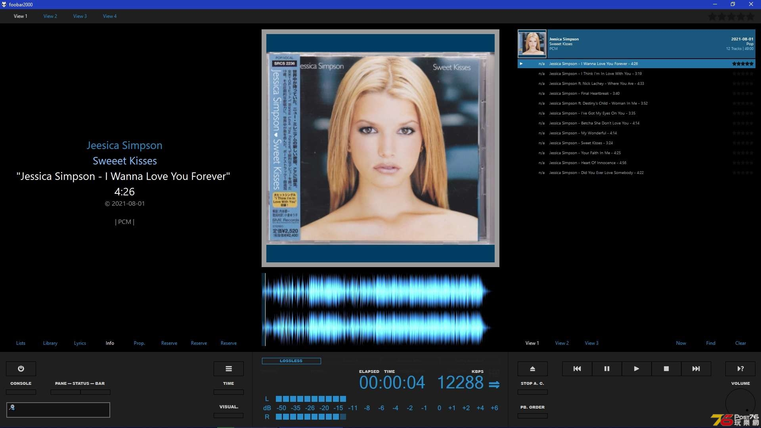
Task: Select track Your Faith In Me
Action: [637, 153]
